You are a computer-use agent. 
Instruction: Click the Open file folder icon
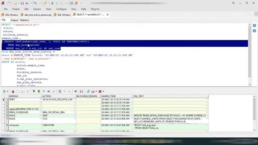pyautogui.click(x=15, y=3)
